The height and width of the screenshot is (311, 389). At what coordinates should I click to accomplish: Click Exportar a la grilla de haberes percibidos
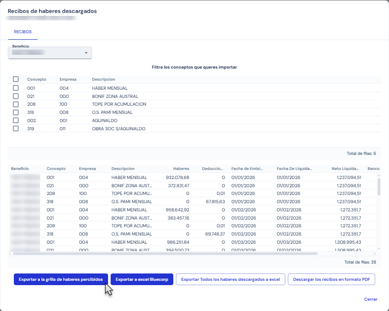tap(61, 280)
